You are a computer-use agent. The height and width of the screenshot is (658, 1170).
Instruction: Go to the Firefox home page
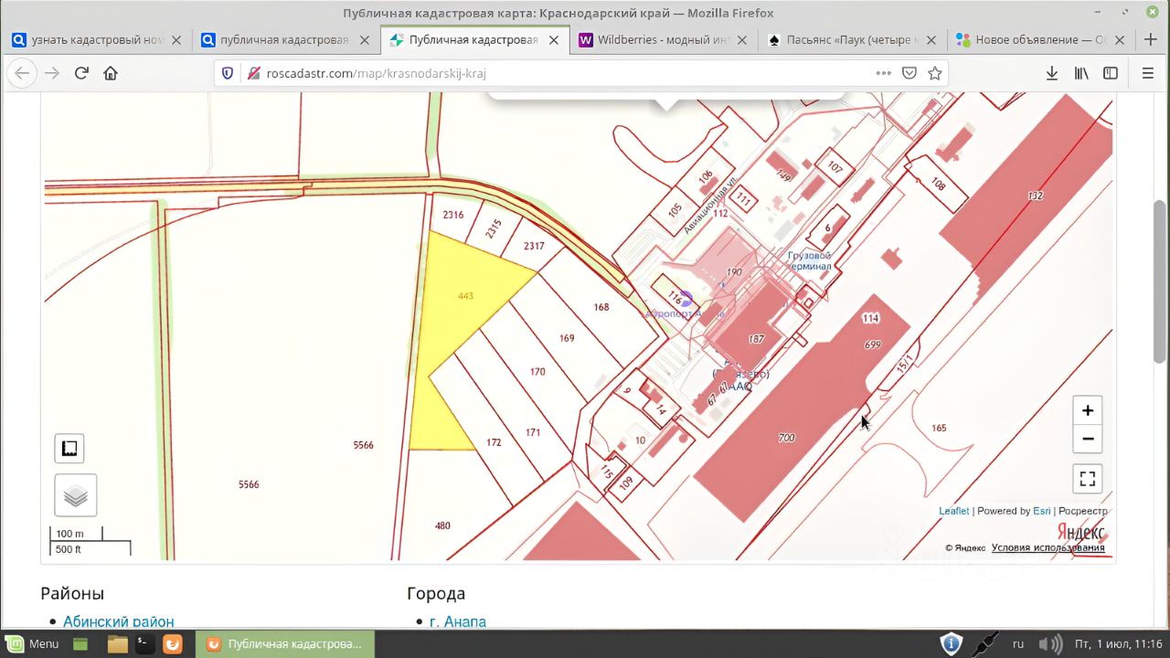coord(111,73)
